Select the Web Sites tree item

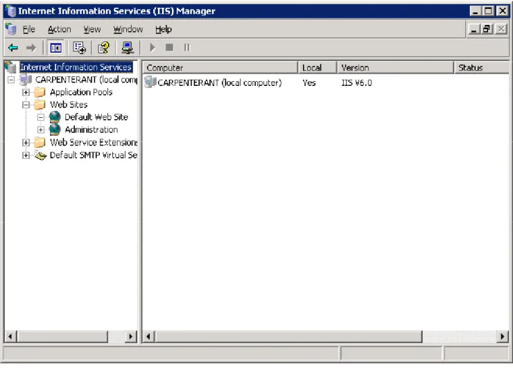point(69,105)
